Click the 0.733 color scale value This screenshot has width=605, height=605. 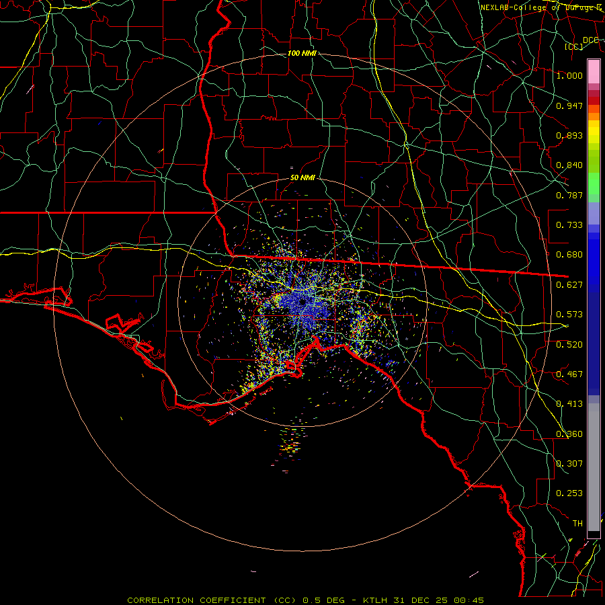569,225
